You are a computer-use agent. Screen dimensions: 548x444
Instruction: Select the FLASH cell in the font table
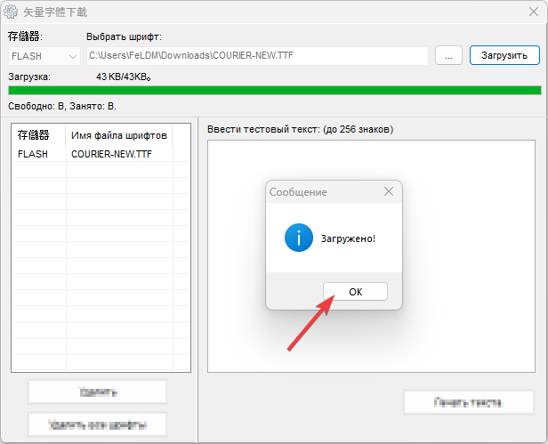coord(33,154)
